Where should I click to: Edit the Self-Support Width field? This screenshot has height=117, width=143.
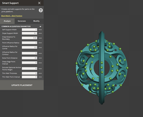(x=29, y=30)
